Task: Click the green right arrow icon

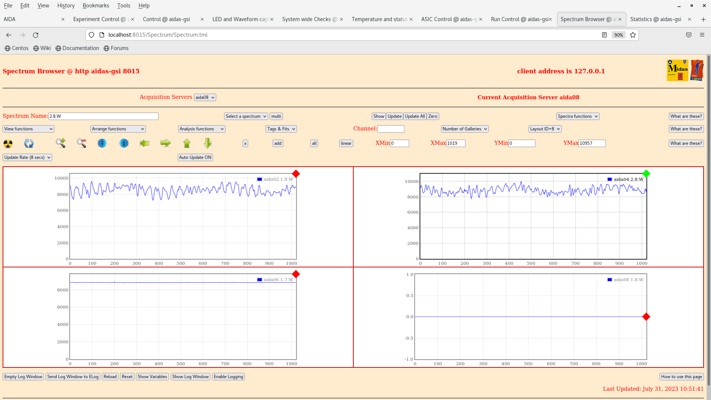Action: [166, 143]
